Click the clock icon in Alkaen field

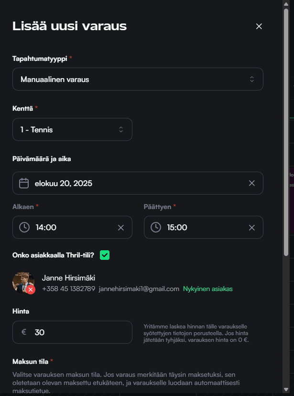(24, 227)
